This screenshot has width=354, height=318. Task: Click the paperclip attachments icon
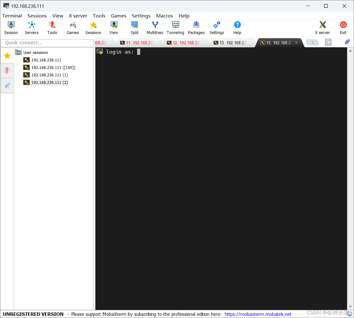click(347, 41)
